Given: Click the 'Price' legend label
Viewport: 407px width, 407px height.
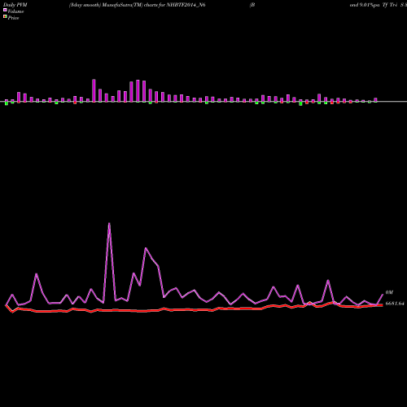Looking at the screenshot, I should click(13, 18).
